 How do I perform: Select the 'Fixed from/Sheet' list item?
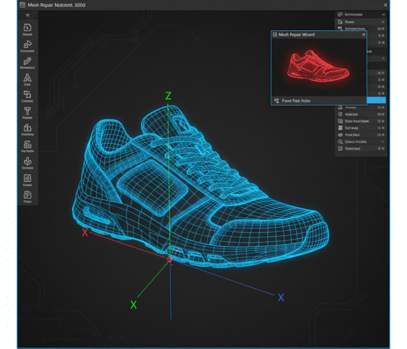tap(357, 121)
